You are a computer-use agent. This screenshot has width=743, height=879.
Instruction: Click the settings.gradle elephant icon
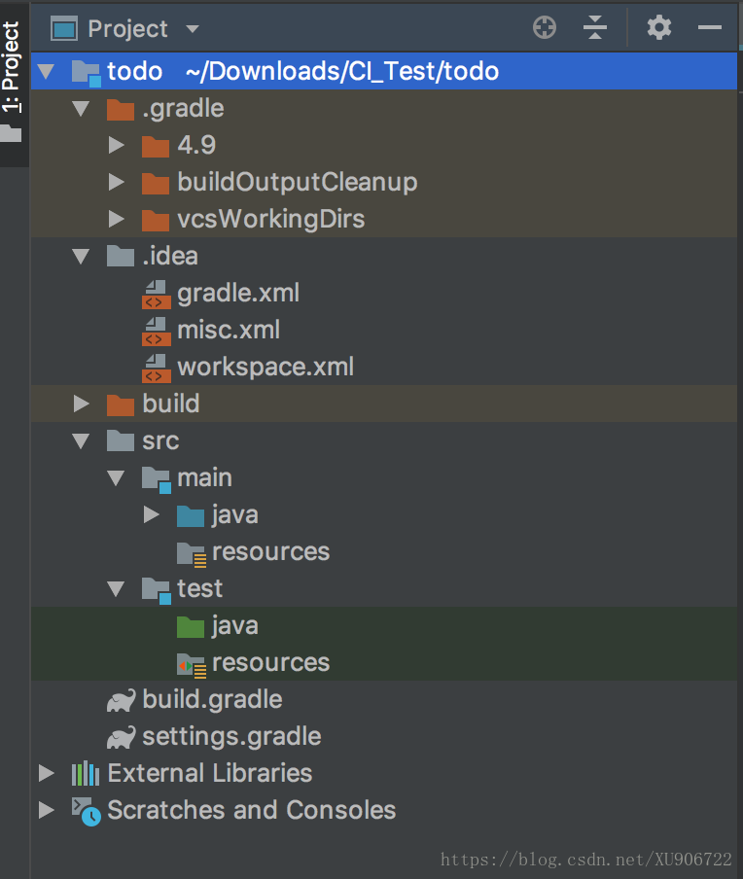(x=122, y=738)
